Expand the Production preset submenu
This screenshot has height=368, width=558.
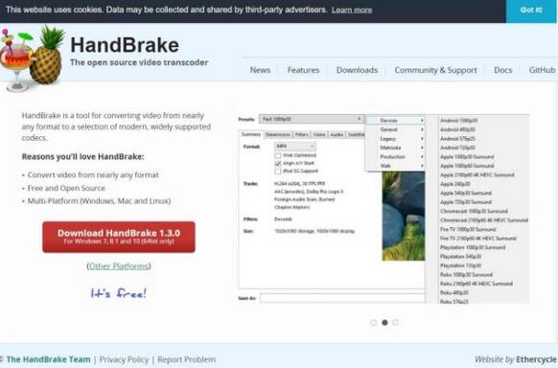point(395,157)
